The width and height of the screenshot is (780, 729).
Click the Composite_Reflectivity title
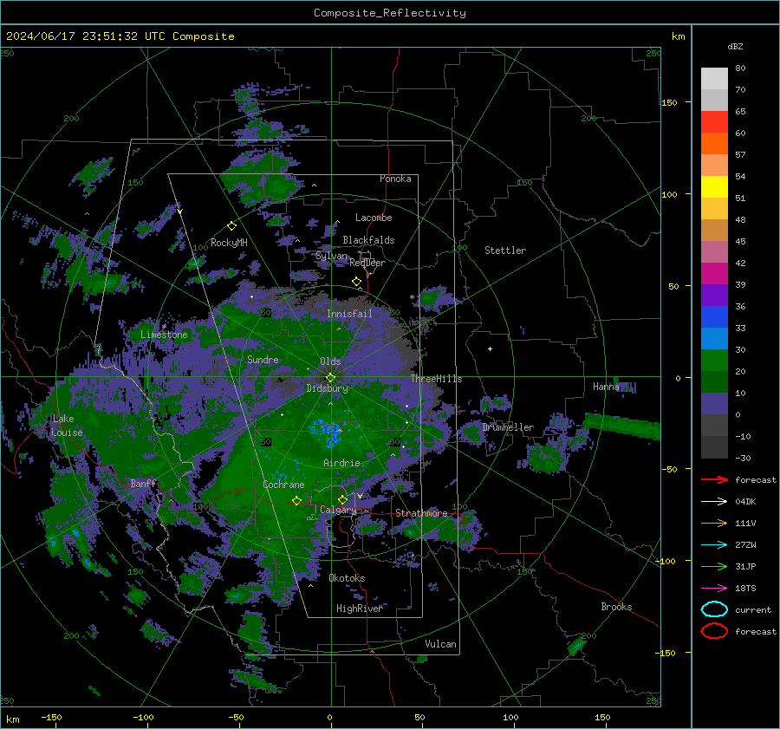pyautogui.click(x=390, y=13)
